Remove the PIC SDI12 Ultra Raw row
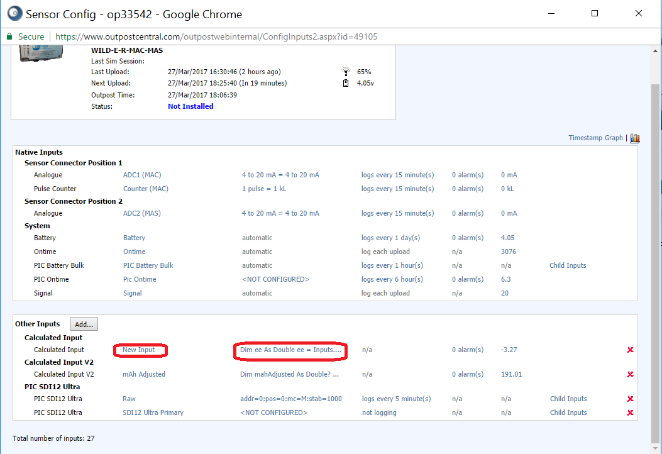662x454 pixels. (630, 399)
